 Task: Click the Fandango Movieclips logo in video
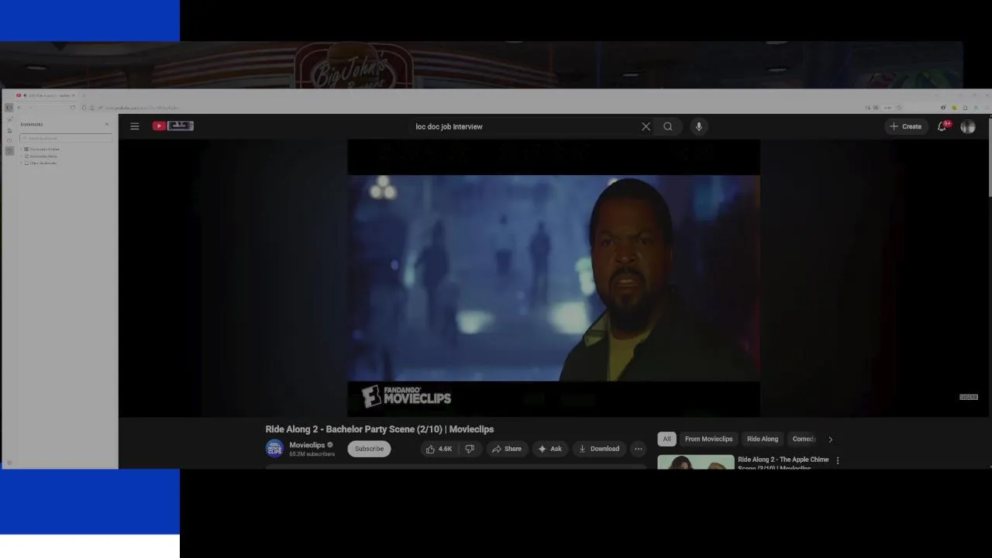(x=407, y=396)
